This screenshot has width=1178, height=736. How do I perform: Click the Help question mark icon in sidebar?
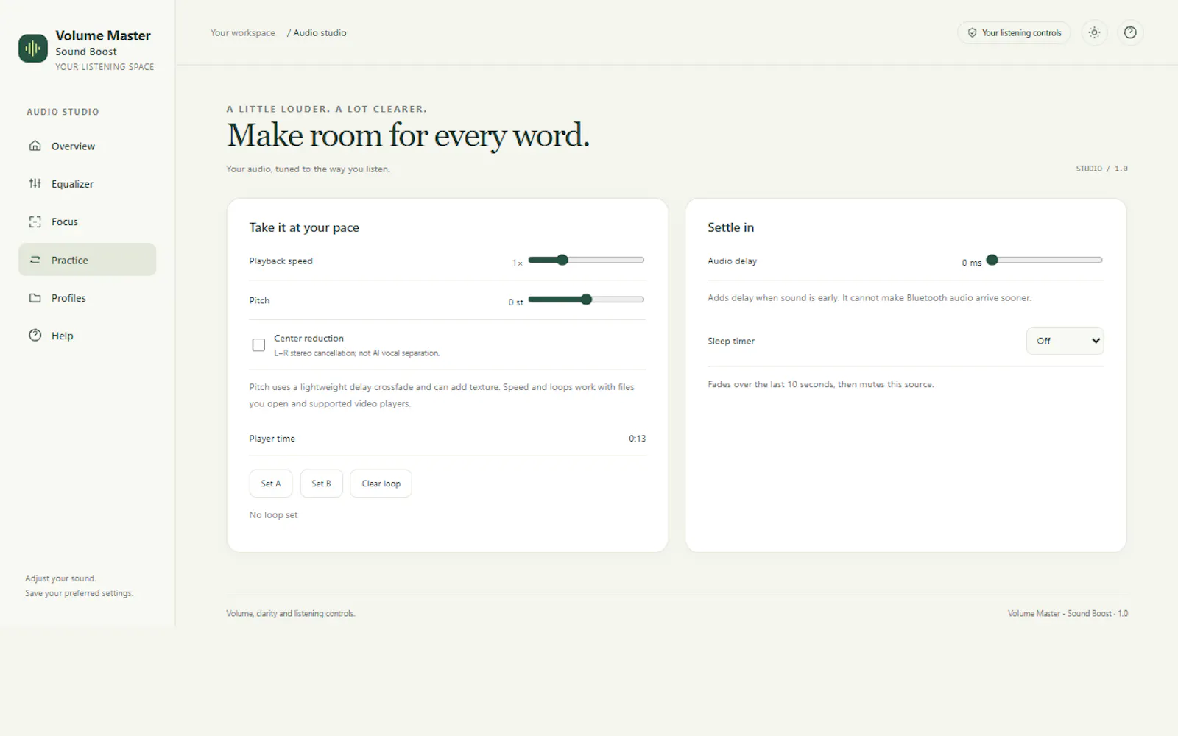[35, 336]
